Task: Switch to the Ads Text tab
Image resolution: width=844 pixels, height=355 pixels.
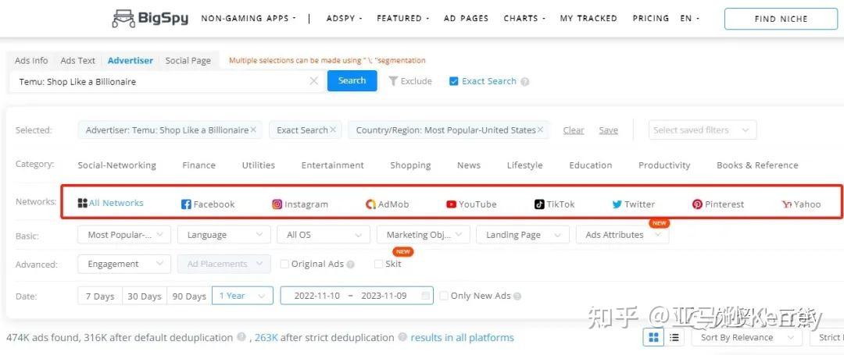Action: click(x=77, y=61)
